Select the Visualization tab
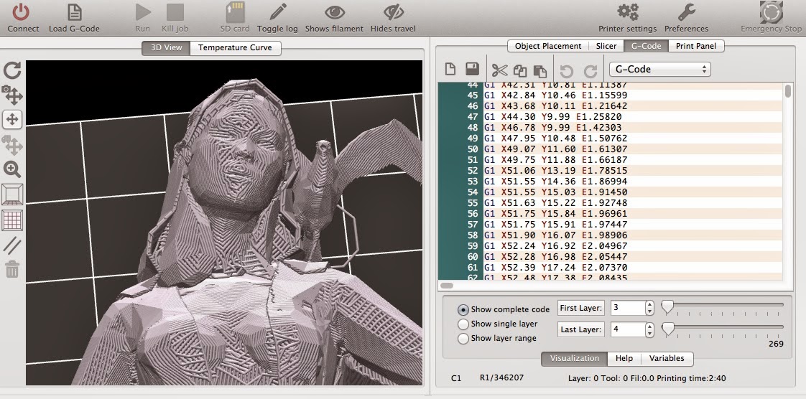Viewport: 806px width, 399px height. click(x=575, y=358)
